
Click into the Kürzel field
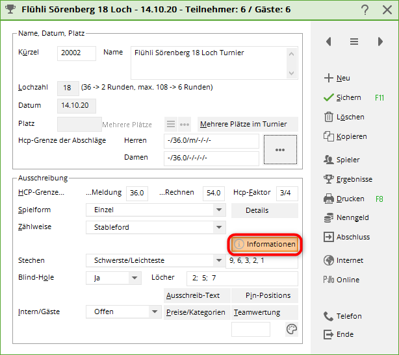click(77, 53)
